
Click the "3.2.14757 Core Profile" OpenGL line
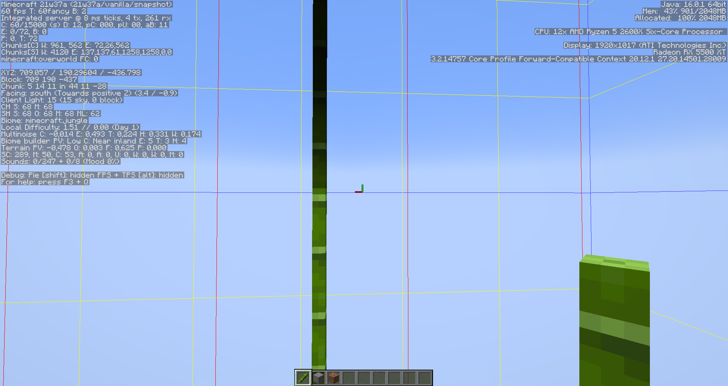click(579, 59)
